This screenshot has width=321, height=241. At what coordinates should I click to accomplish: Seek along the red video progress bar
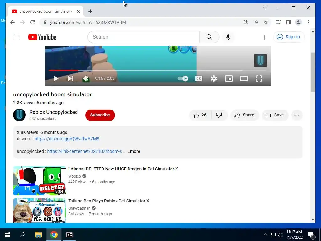click(x=63, y=70)
